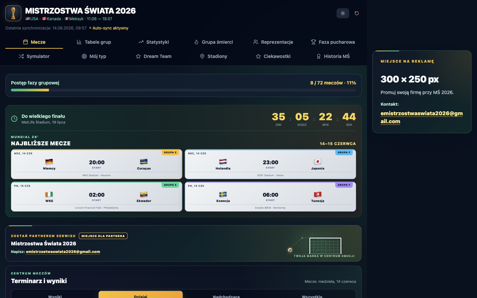Viewport: 477px width, 298px height.
Task: Click the map pin icon beside Stadiony
Action: coord(202,56)
